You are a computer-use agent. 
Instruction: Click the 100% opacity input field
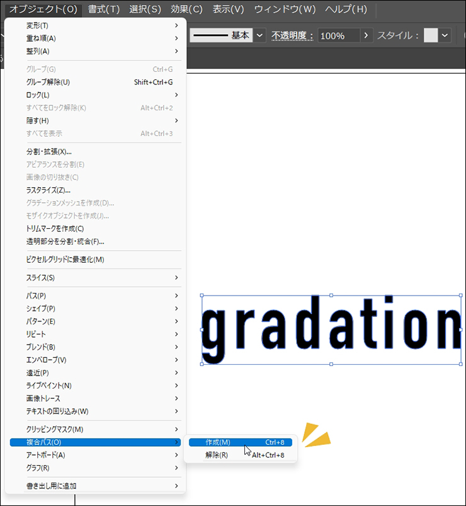pyautogui.click(x=338, y=36)
